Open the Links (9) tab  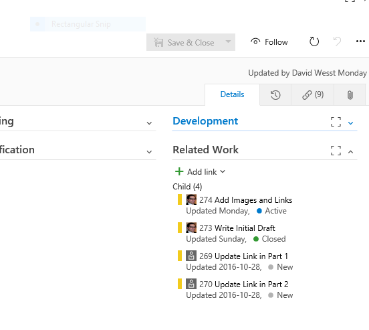point(313,95)
